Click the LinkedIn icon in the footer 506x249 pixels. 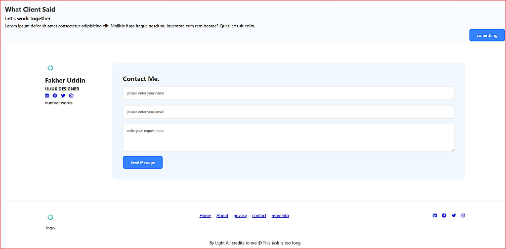pos(435,216)
